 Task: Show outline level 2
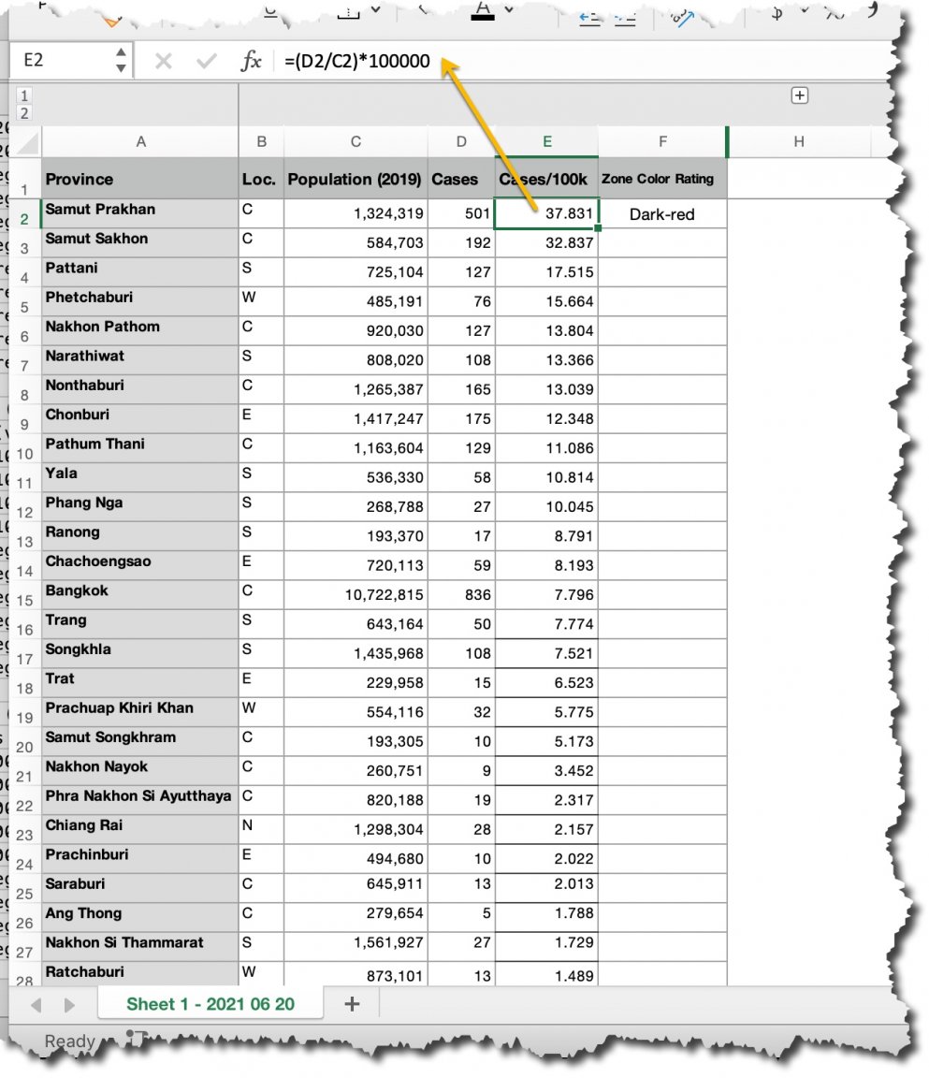pyautogui.click(x=24, y=112)
